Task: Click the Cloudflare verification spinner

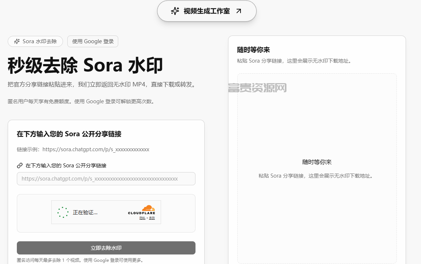Action: point(63,212)
